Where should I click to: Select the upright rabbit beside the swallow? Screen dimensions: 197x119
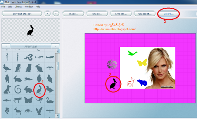[39, 68]
